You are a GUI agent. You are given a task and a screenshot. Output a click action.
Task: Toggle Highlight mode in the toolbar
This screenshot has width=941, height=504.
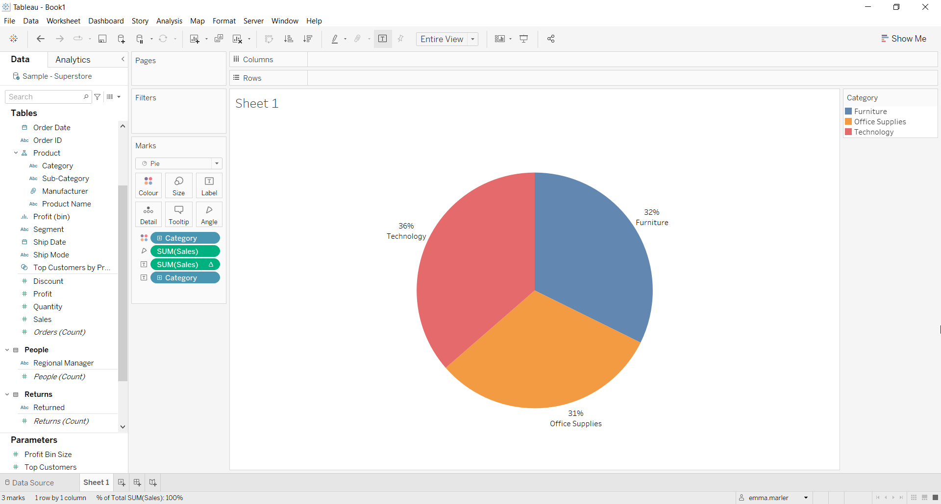point(335,39)
